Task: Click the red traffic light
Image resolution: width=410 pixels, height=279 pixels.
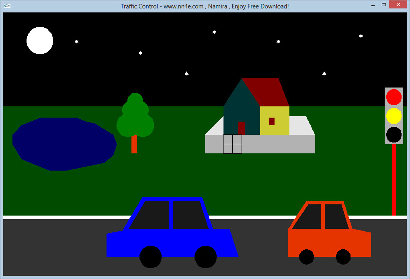Action: point(394,97)
